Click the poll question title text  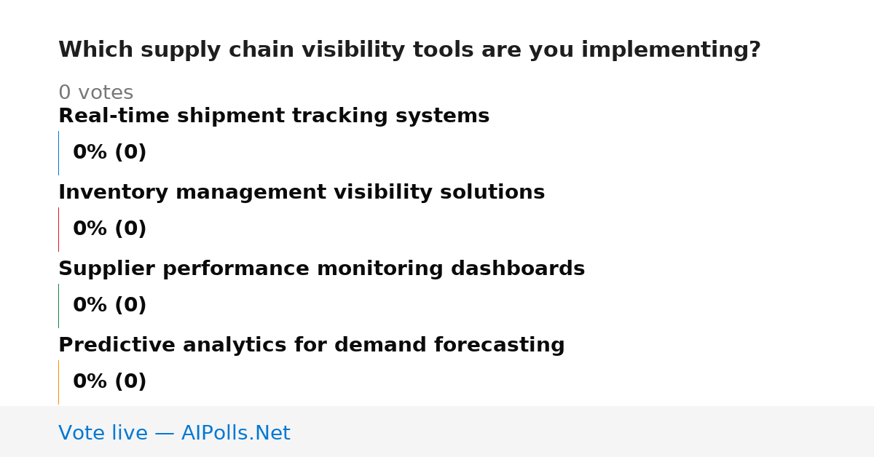click(x=409, y=50)
